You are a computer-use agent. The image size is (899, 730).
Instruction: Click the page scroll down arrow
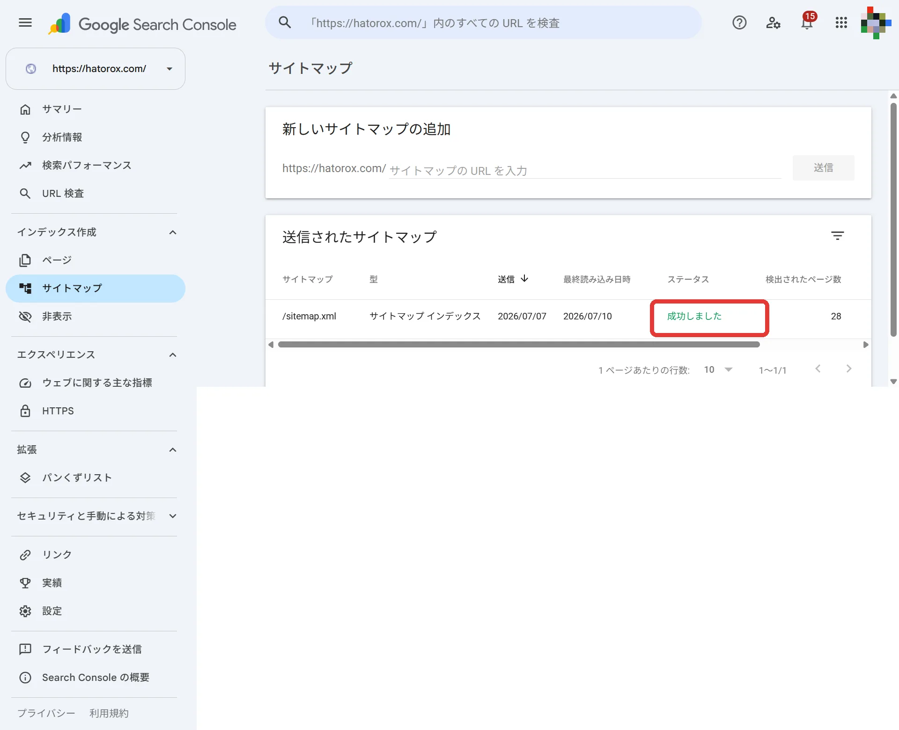[x=893, y=381]
